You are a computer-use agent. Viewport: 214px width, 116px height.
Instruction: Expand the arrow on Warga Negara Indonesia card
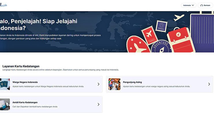(x=98, y=84)
